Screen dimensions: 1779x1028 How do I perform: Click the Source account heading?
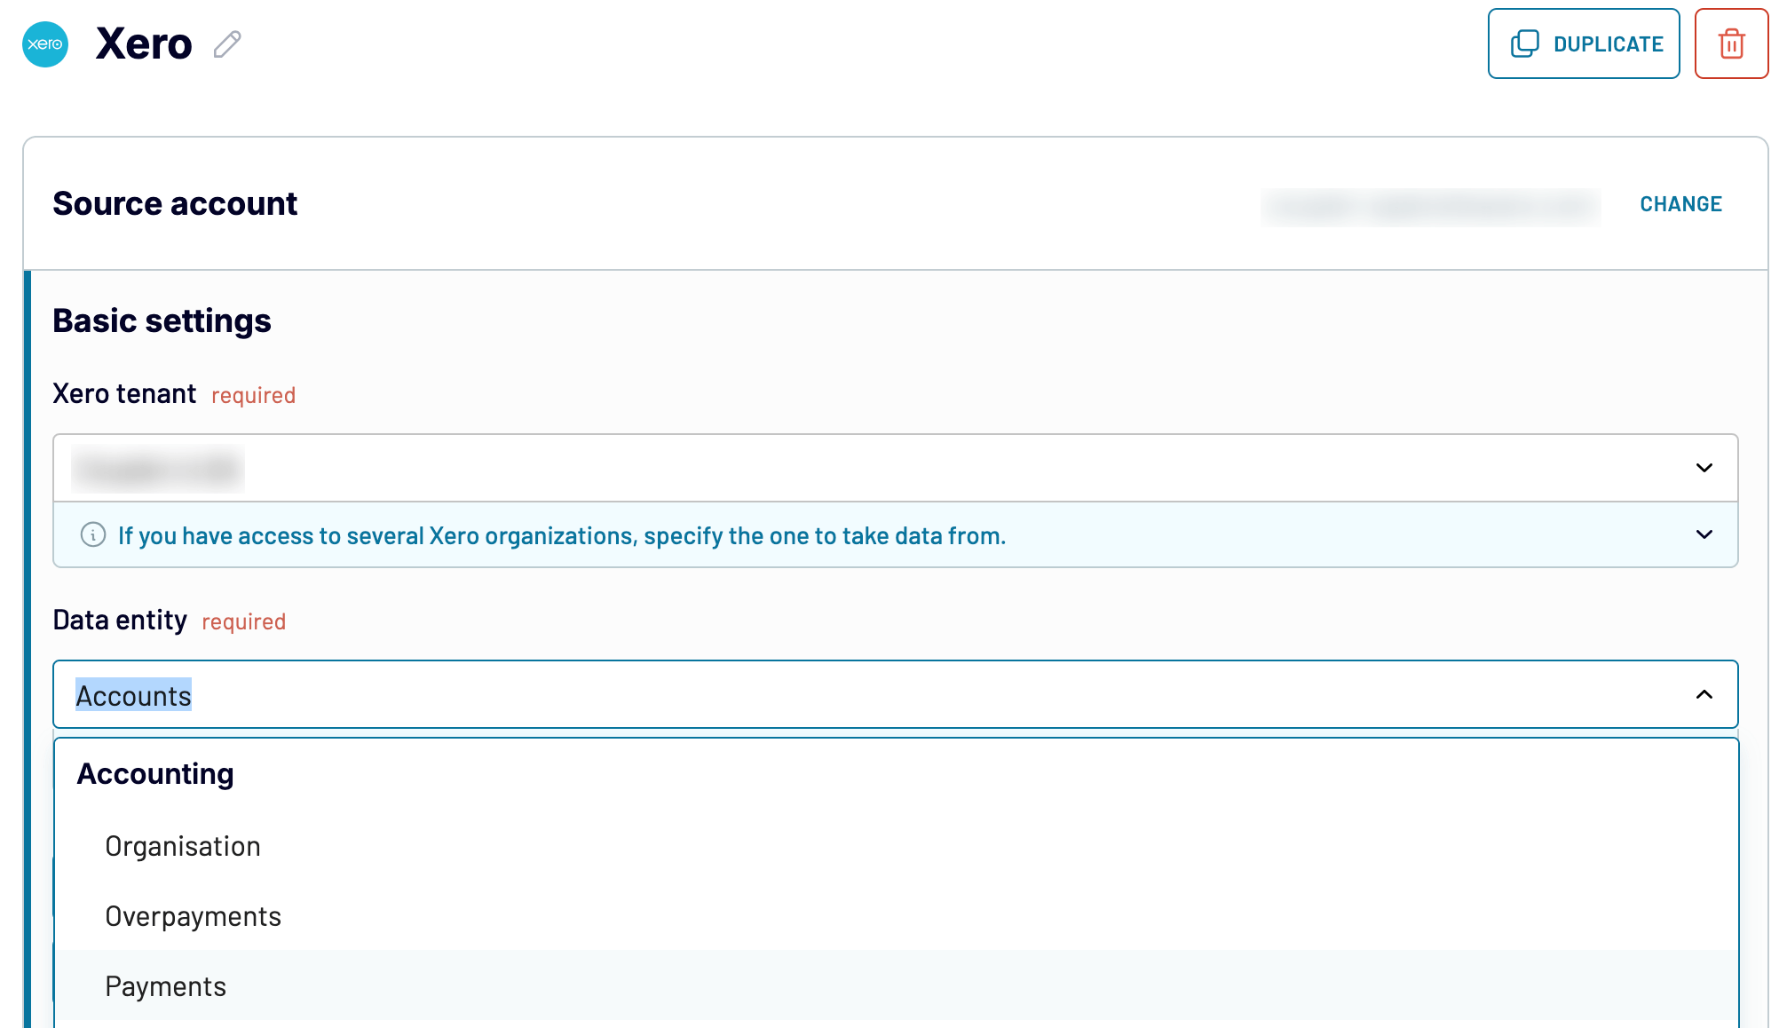(175, 203)
